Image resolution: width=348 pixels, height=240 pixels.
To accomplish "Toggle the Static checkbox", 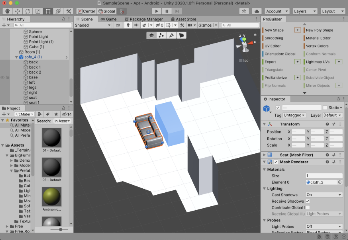I will pyautogui.click(x=325, y=108).
